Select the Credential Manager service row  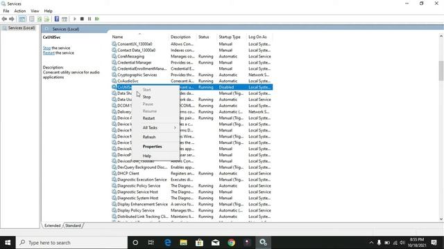(x=191, y=62)
